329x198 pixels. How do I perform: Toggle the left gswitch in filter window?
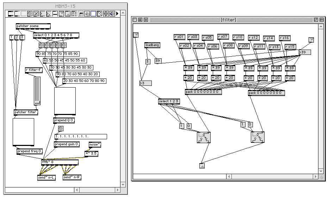click(204, 138)
